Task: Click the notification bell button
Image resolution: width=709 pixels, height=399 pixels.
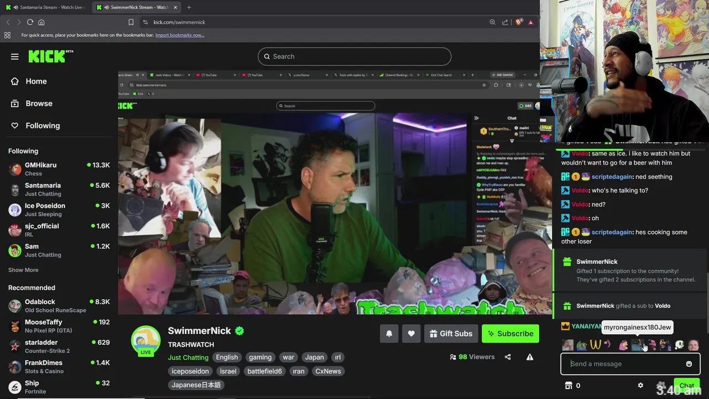Action: point(389,334)
